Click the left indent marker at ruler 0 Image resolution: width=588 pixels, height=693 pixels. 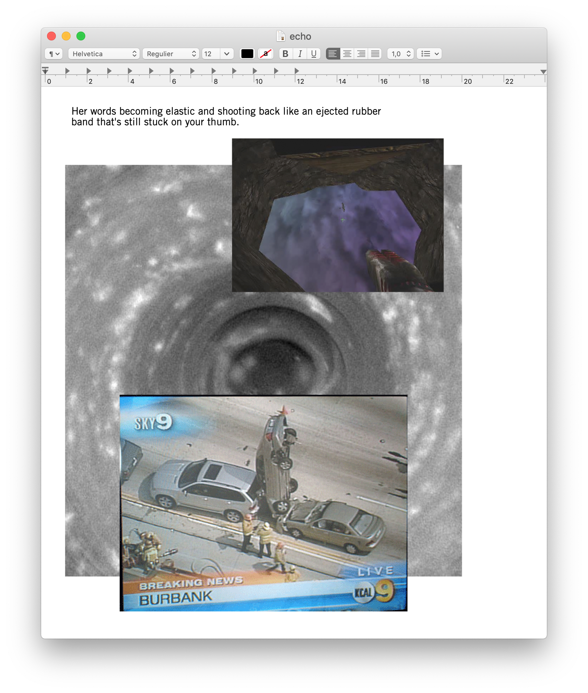pyautogui.click(x=45, y=71)
